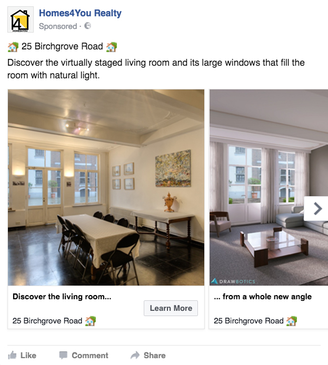
Task: Click the public globe audience icon
Action: [x=87, y=26]
